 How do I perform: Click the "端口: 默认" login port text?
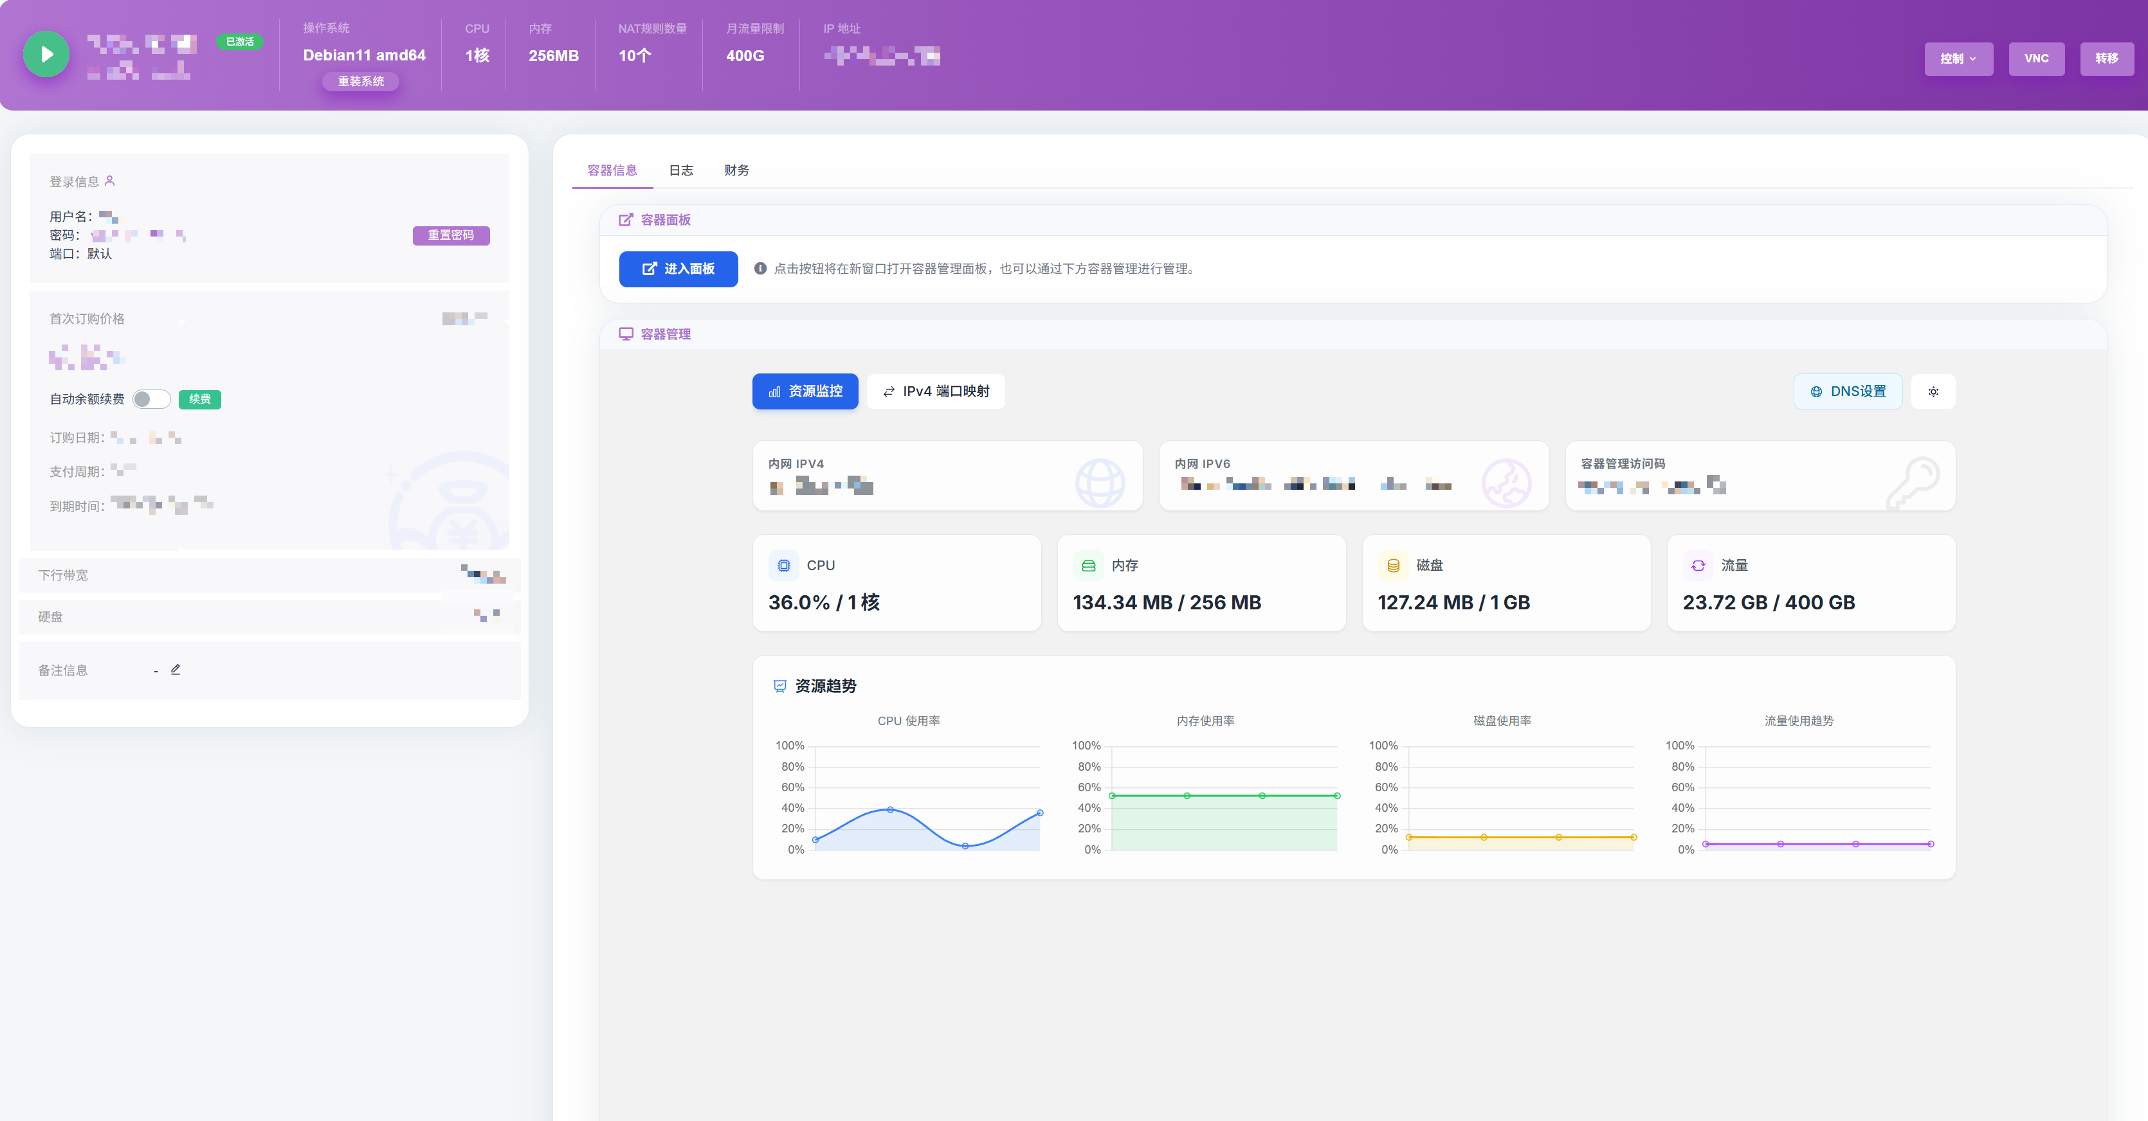point(80,253)
